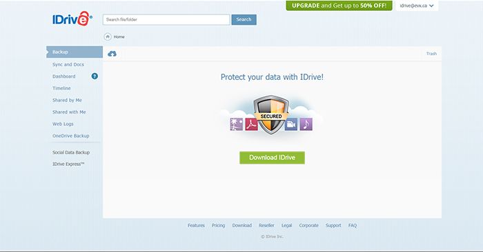This screenshot has height=252, width=483.
Task: Expand the idrive@evx.ca account dropdown
Action: pos(417,6)
